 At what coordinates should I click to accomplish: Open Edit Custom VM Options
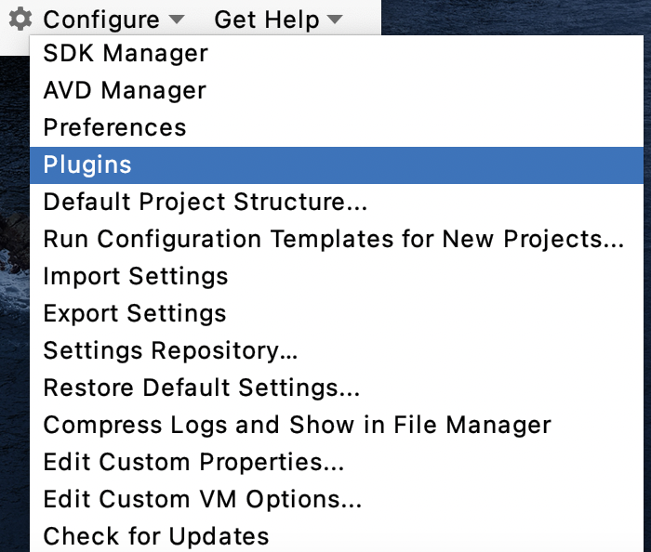tap(337, 499)
